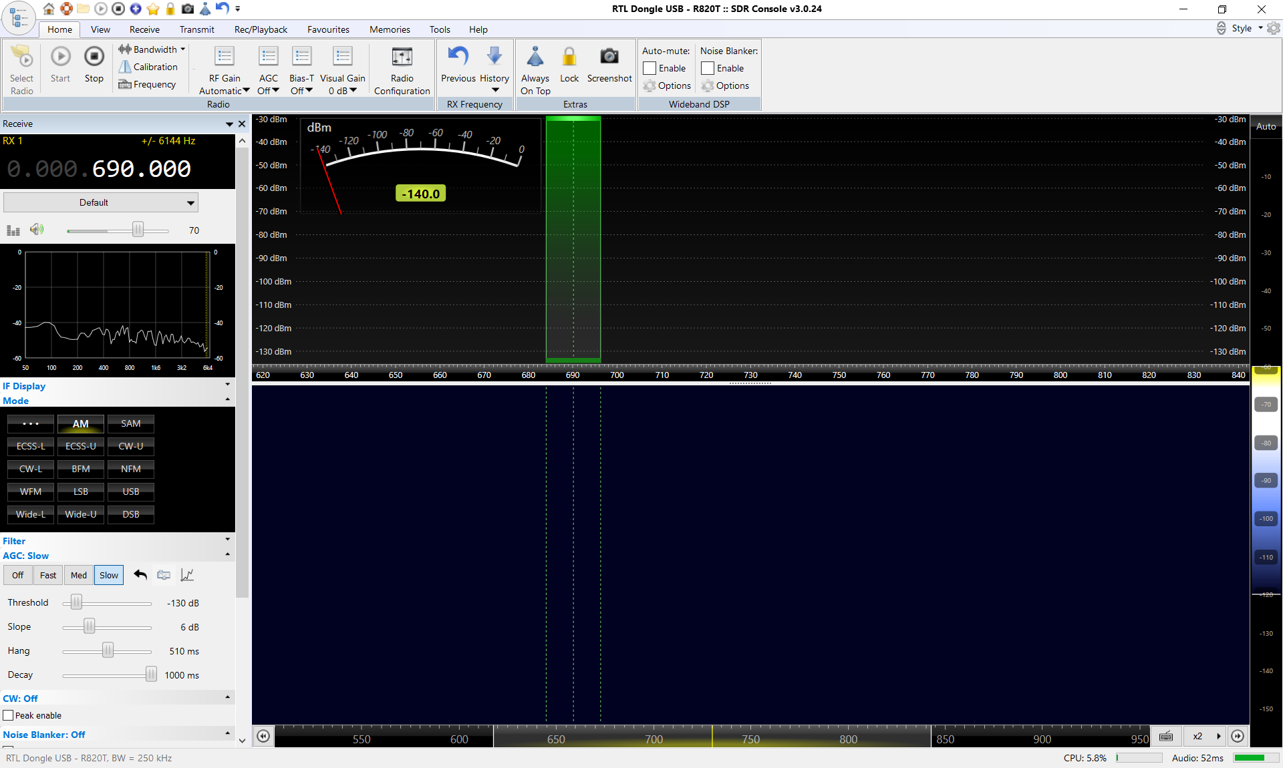
Task: Click the volume slider handle
Action: (138, 230)
